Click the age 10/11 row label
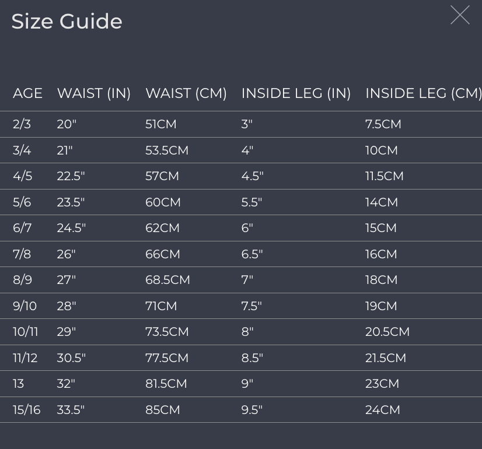482x449 pixels. click(26, 332)
